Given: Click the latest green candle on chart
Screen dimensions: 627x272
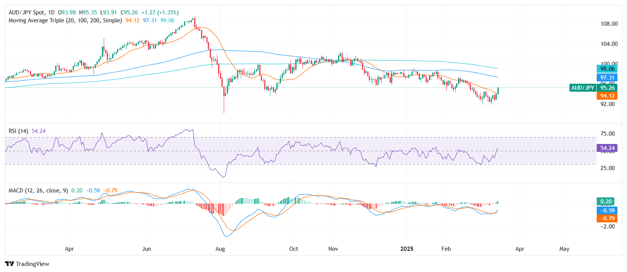Looking at the screenshot, I should pyautogui.click(x=498, y=91).
